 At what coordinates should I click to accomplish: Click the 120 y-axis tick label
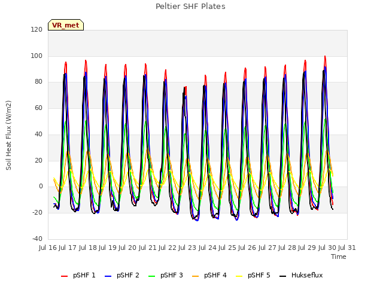click(x=37, y=29)
